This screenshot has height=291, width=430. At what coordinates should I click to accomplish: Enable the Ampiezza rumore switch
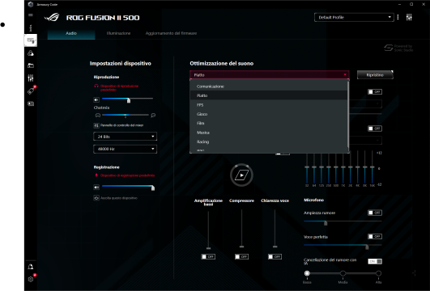point(375,213)
